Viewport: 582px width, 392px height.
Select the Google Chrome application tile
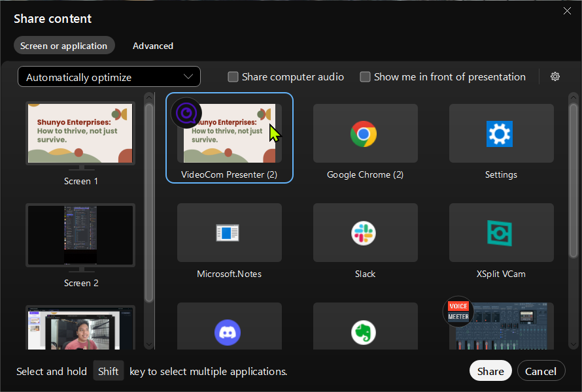tap(366, 133)
